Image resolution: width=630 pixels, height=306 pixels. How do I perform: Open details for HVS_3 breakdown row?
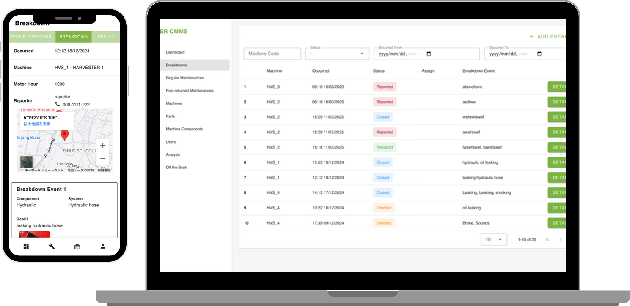point(557,87)
